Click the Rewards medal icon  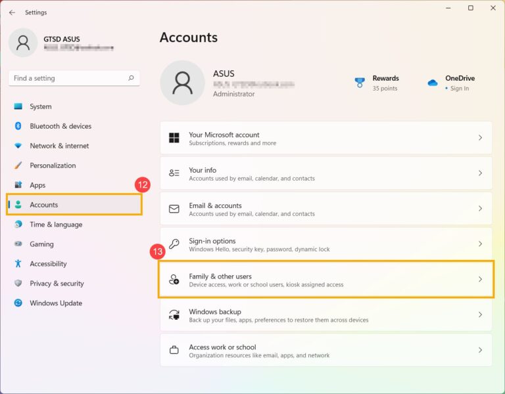pyautogui.click(x=360, y=83)
